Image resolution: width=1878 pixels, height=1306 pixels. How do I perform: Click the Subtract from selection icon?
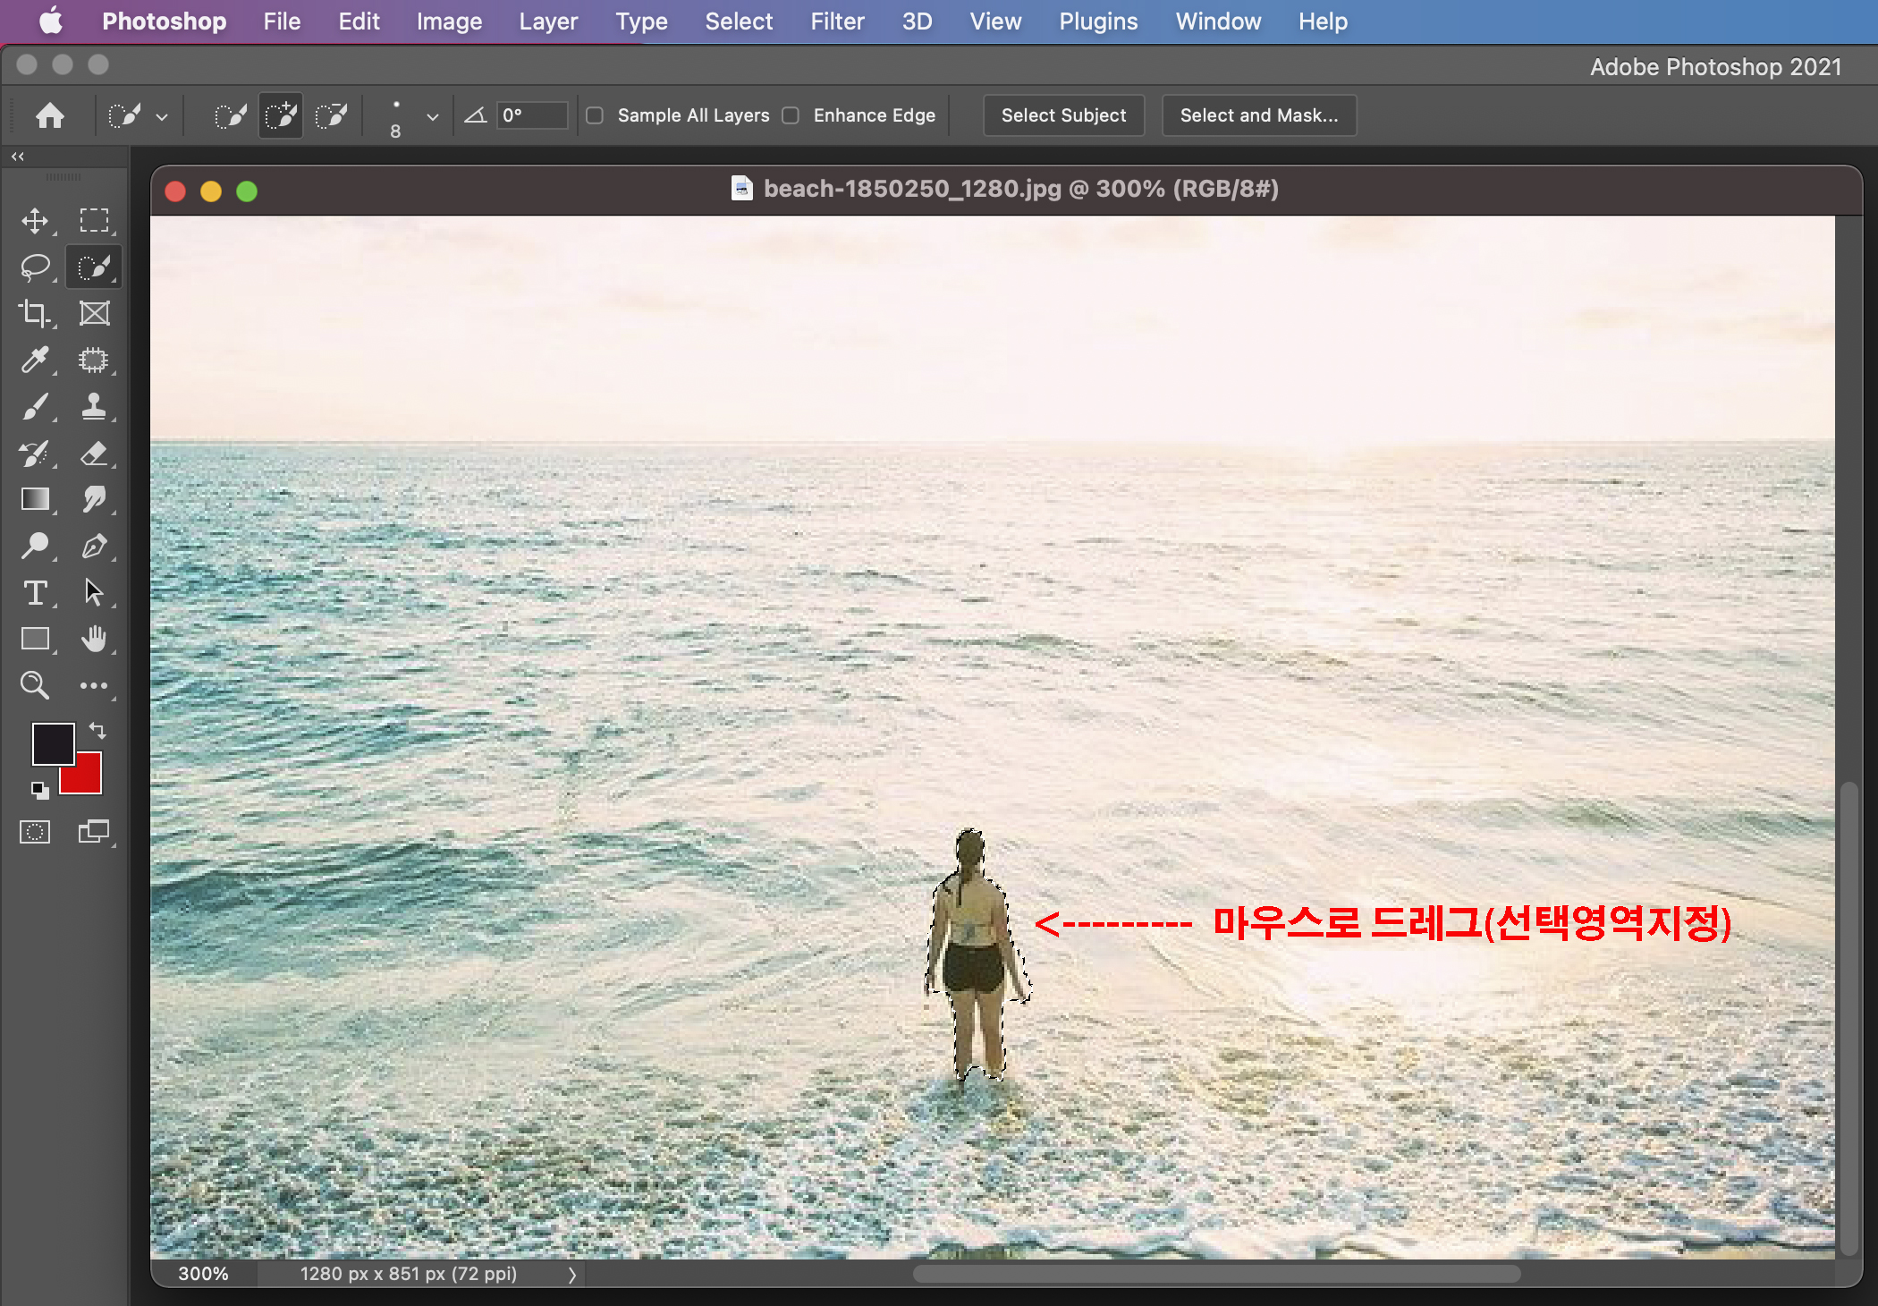pos(332,115)
